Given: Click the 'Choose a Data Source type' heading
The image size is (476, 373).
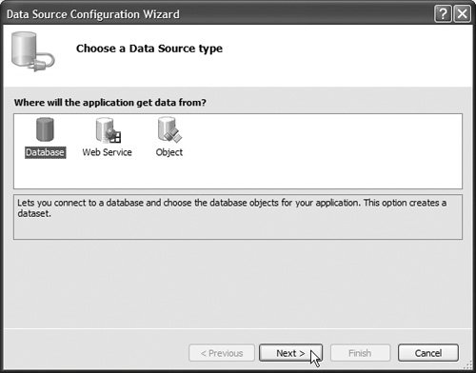Looking at the screenshot, I should tap(149, 49).
